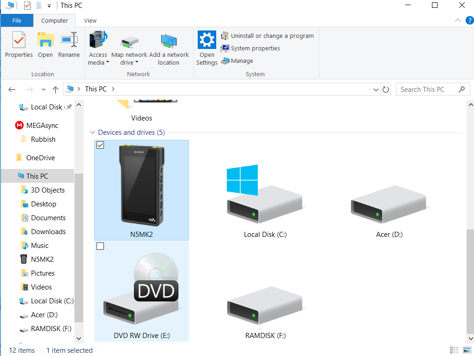Go forward using the forward arrow

pos(30,90)
